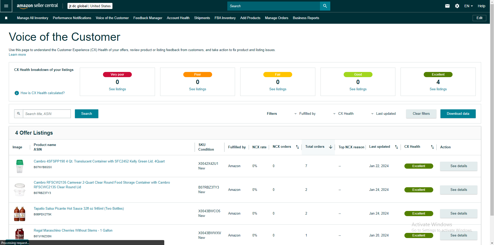The image size is (494, 245).
Task: See listings under Excellent
Action: pyautogui.click(x=438, y=89)
